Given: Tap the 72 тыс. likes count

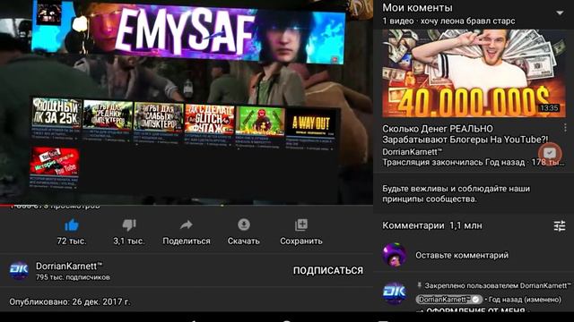Looking at the screenshot, I should tap(72, 241).
